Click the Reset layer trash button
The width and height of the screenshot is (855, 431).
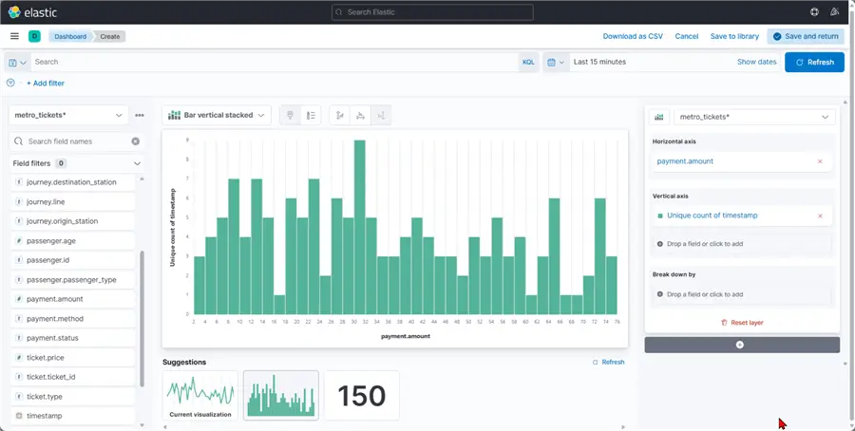tap(742, 323)
